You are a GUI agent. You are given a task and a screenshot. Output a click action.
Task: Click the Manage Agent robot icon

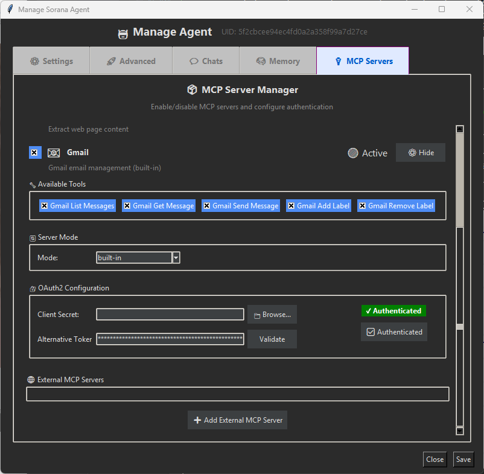coord(123,32)
